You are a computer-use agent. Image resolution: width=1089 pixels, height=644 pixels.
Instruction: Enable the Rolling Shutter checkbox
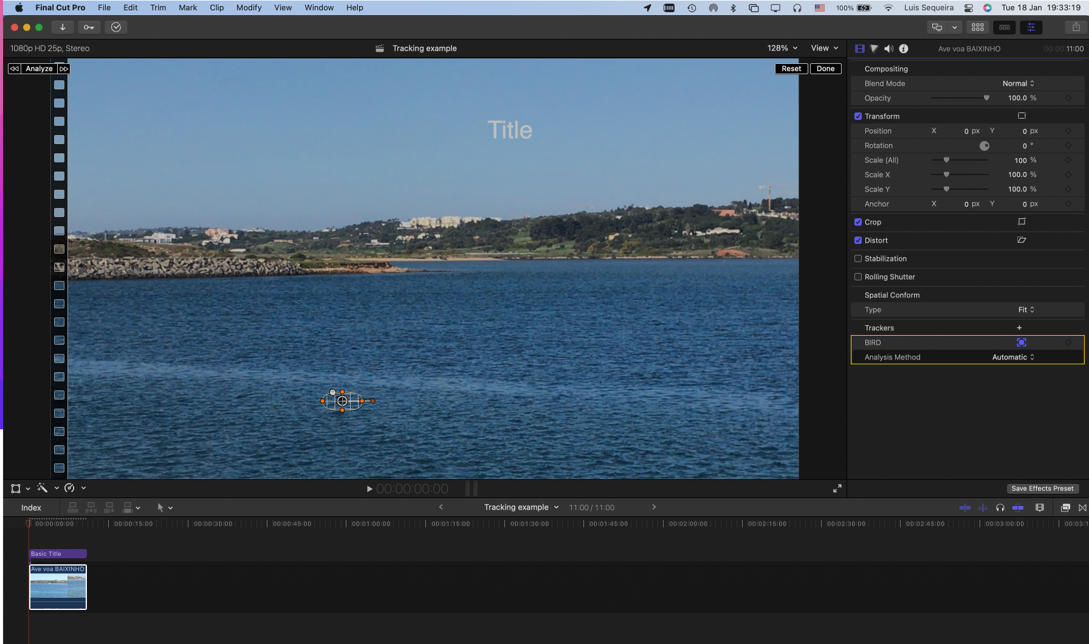pyautogui.click(x=858, y=277)
